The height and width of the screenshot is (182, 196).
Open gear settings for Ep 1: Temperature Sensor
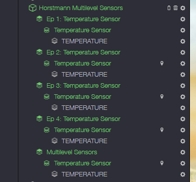183,19
